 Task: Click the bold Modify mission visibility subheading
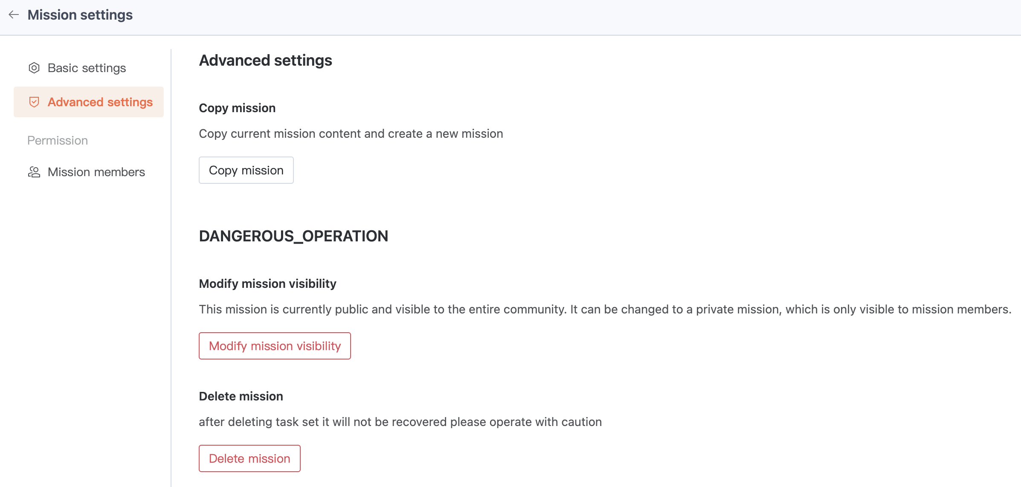tap(267, 284)
